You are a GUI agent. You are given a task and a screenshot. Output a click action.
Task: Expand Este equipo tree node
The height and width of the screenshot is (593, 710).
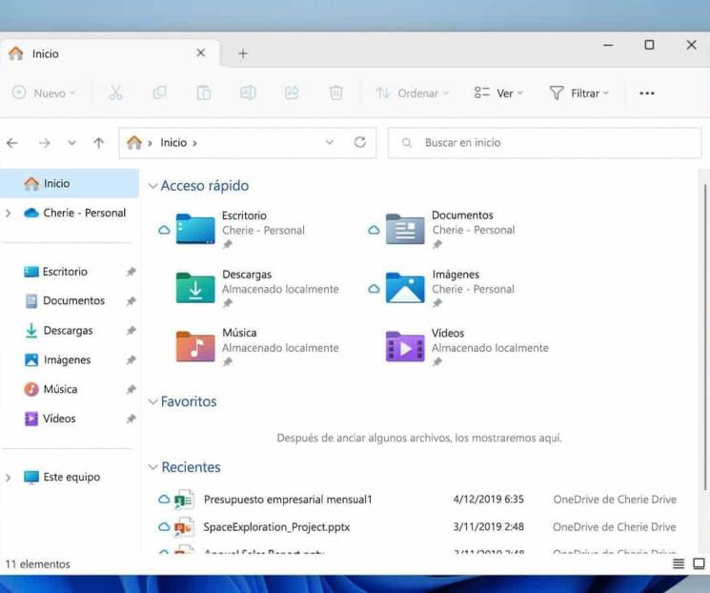coord(9,477)
